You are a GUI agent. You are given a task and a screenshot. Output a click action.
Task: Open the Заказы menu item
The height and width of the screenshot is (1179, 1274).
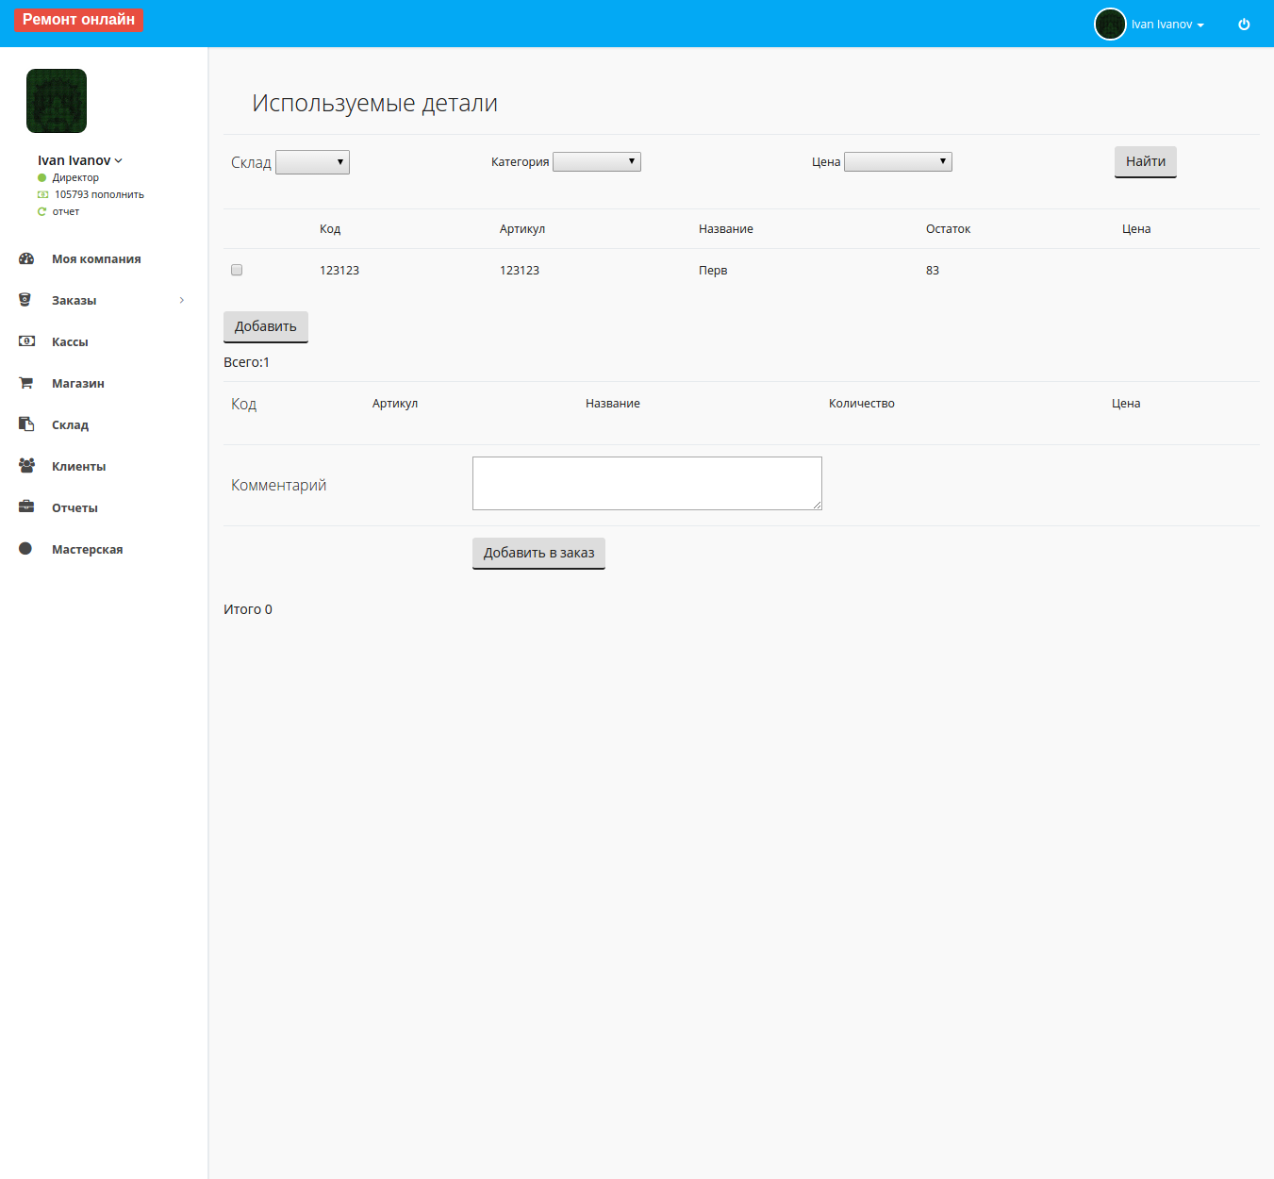tap(74, 300)
